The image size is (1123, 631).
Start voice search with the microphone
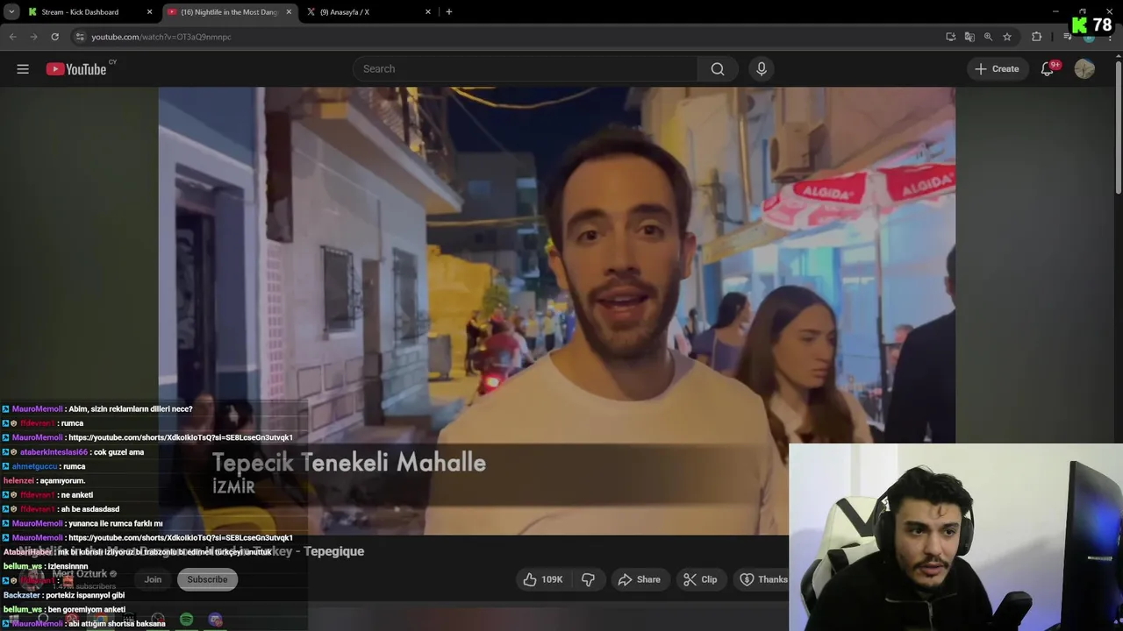click(x=762, y=68)
